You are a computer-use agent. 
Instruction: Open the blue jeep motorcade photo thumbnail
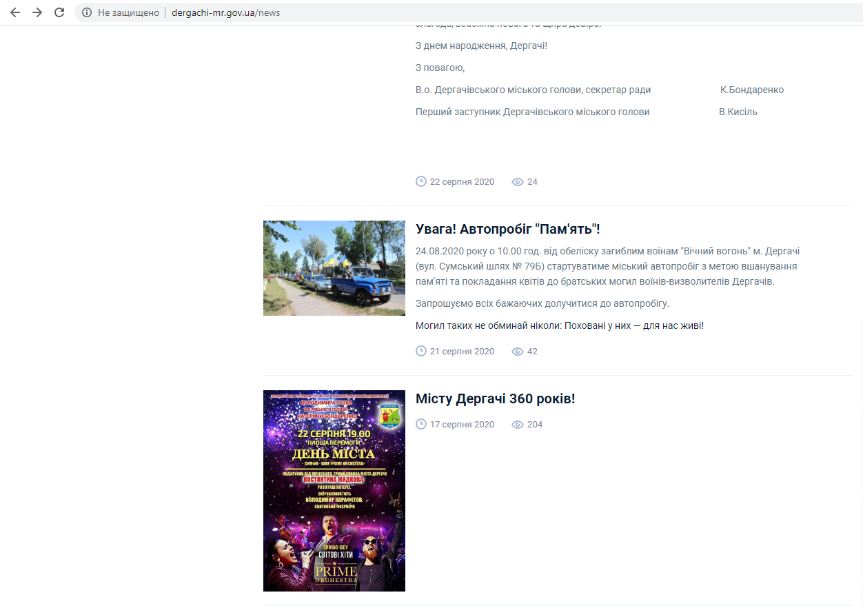(334, 268)
